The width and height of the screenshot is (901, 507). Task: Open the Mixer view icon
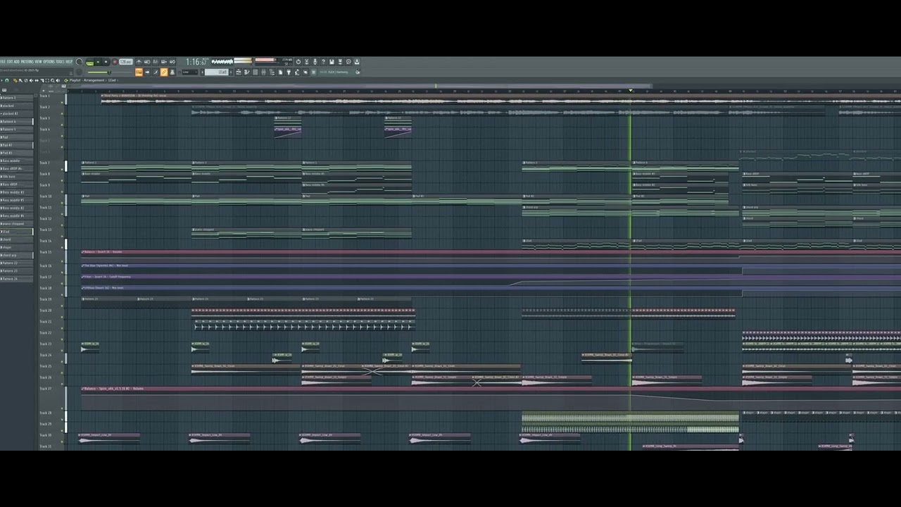point(263,72)
